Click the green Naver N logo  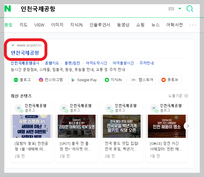[8, 8]
